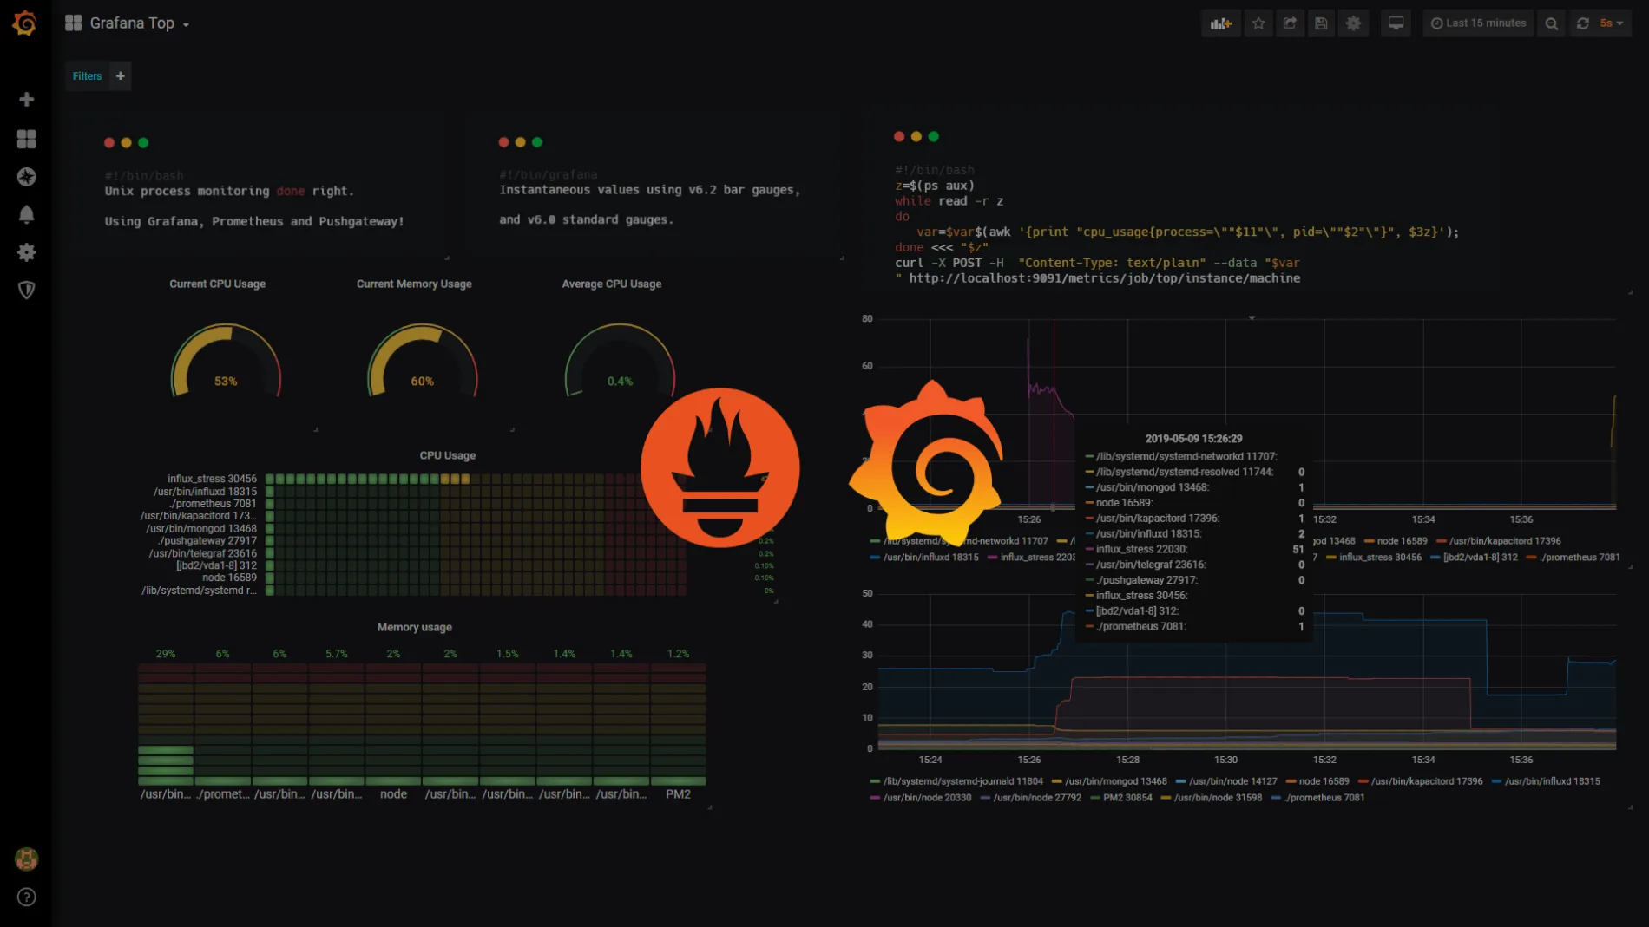Viewport: 1649px width, 927px height.
Task: Click the 'Unix process monitoring done right' text
Action: point(229,192)
